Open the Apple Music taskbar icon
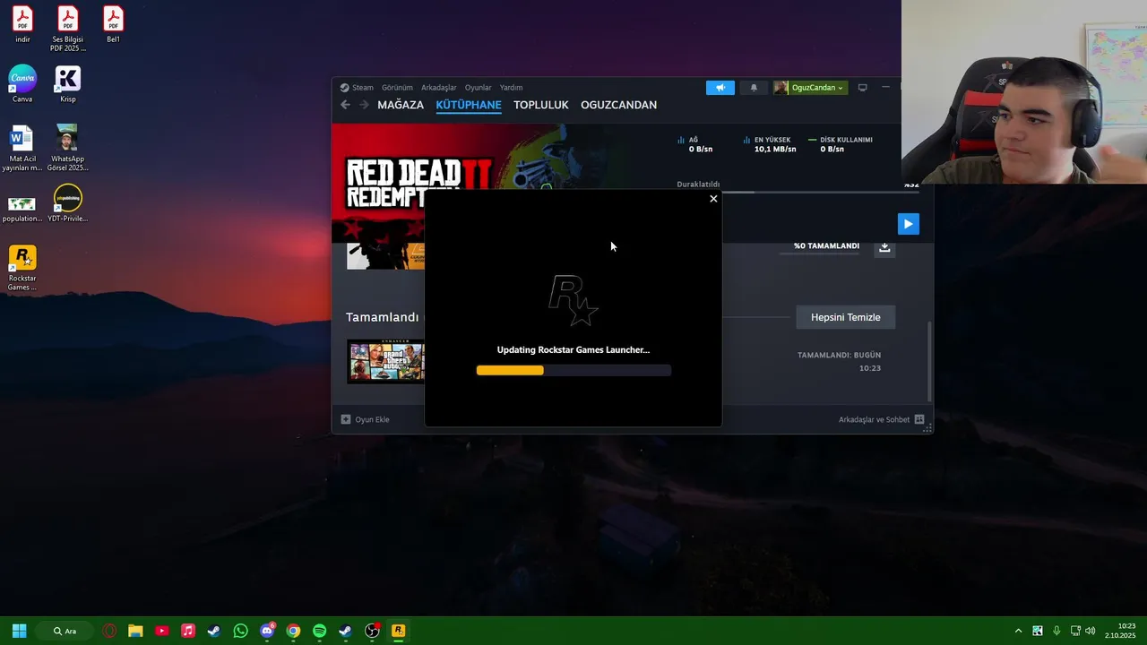 pos(188,631)
